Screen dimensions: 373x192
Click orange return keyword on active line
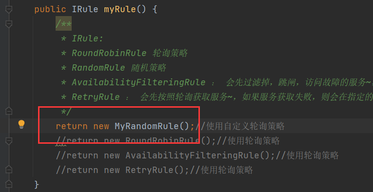click(x=72, y=126)
